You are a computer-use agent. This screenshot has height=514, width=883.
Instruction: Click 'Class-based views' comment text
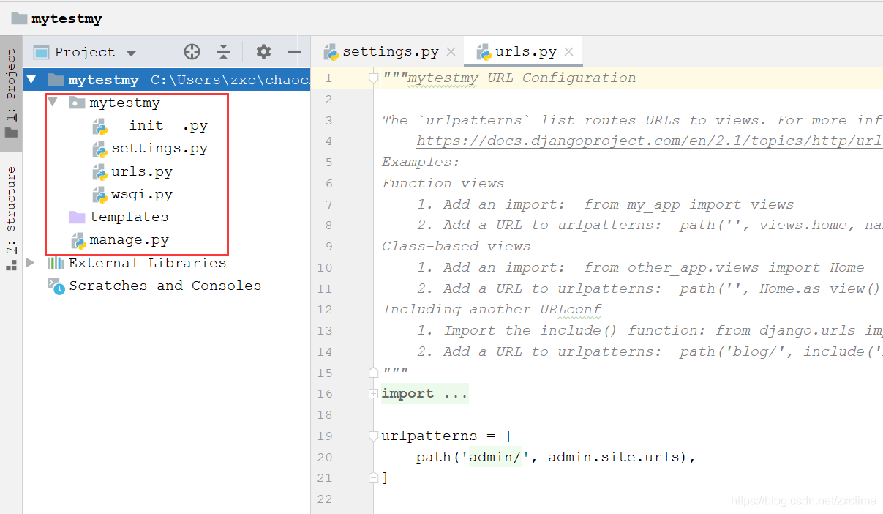point(456,246)
